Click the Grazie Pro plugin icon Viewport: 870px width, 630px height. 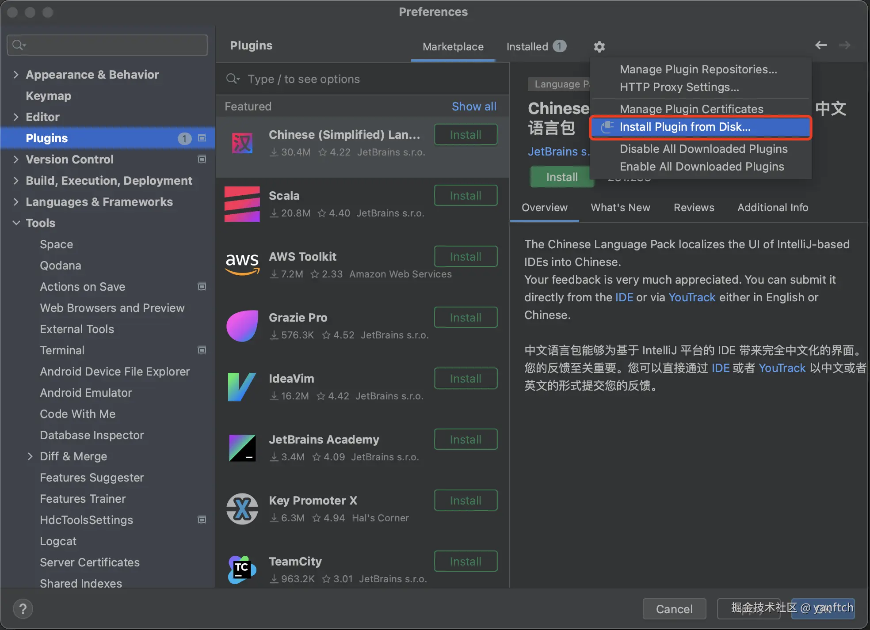242,326
